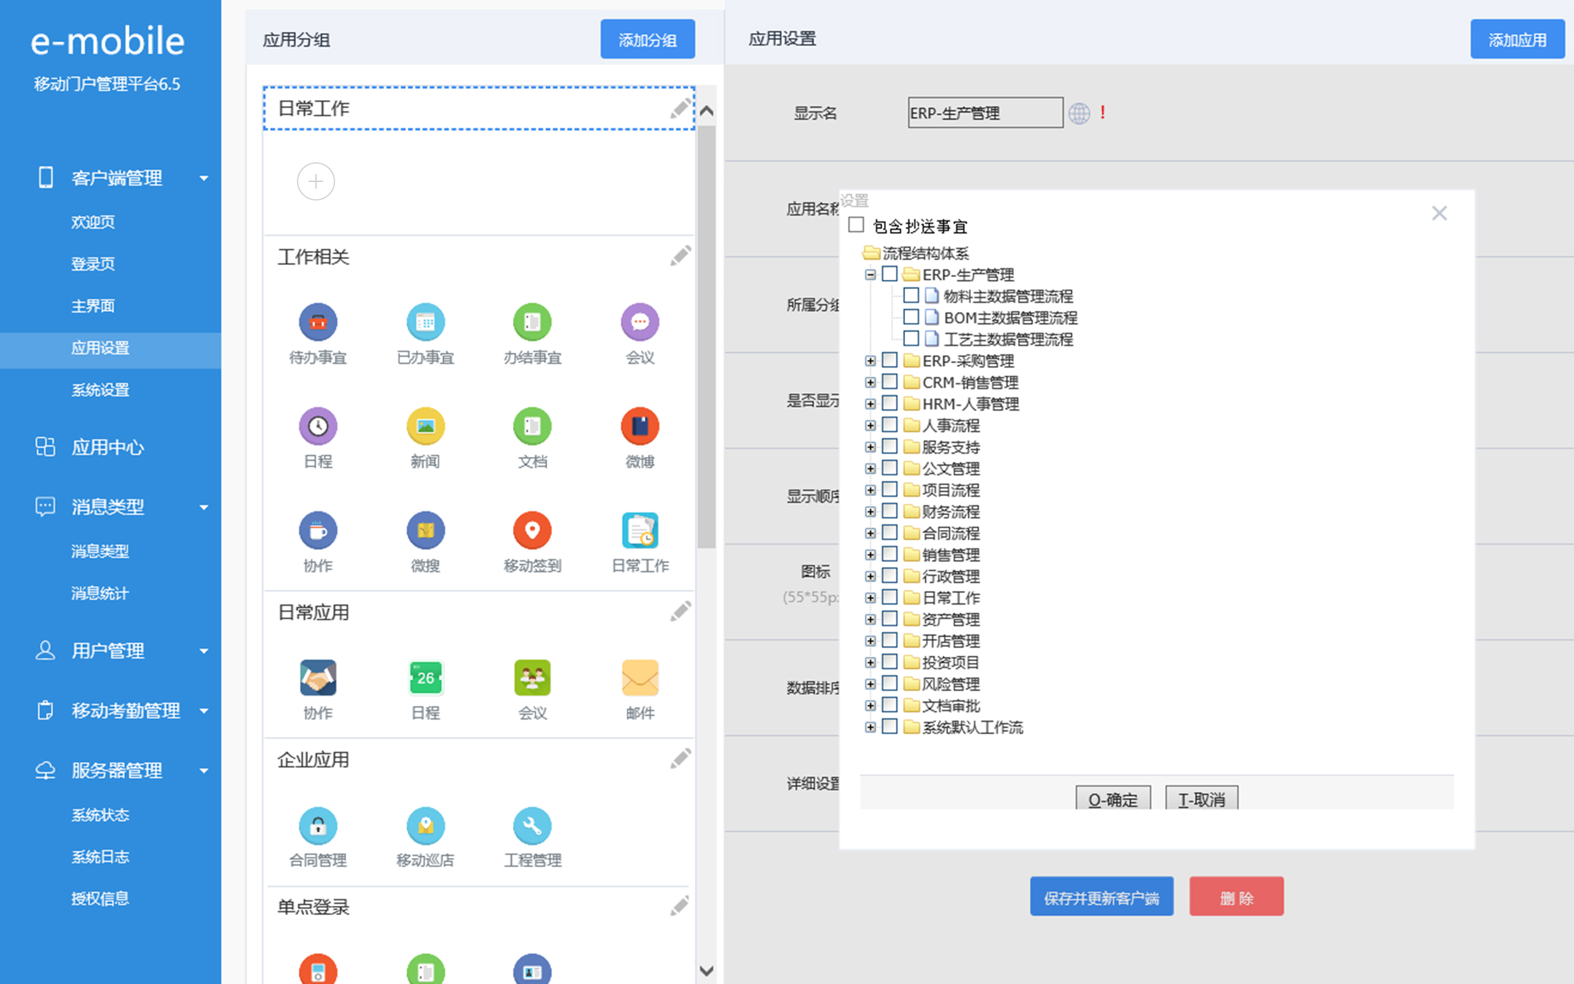
Task: Click the 添加分组 button
Action: click(x=647, y=39)
